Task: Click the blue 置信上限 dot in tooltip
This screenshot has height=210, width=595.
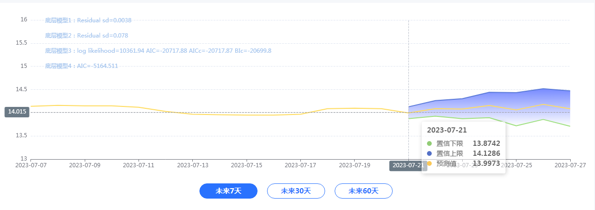Action: pyautogui.click(x=429, y=153)
